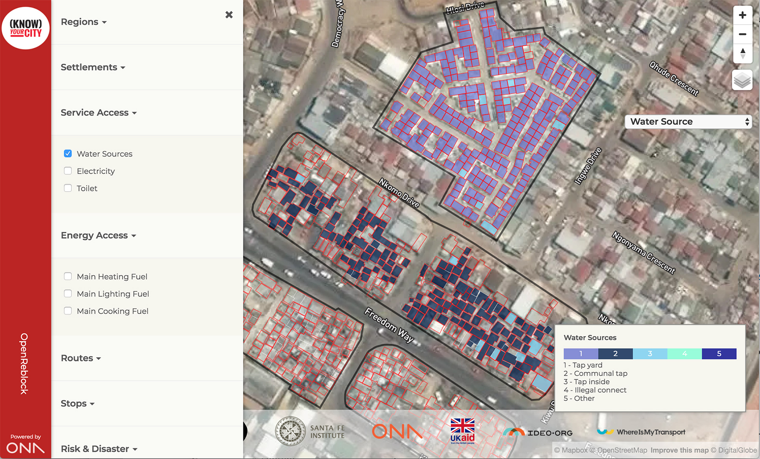Image resolution: width=760 pixels, height=459 pixels.
Task: Click the Nkomo Drive street label
Action: point(399,193)
